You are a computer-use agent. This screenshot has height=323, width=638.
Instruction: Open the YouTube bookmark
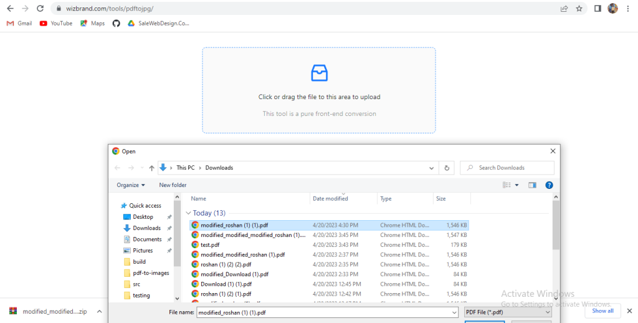point(56,23)
